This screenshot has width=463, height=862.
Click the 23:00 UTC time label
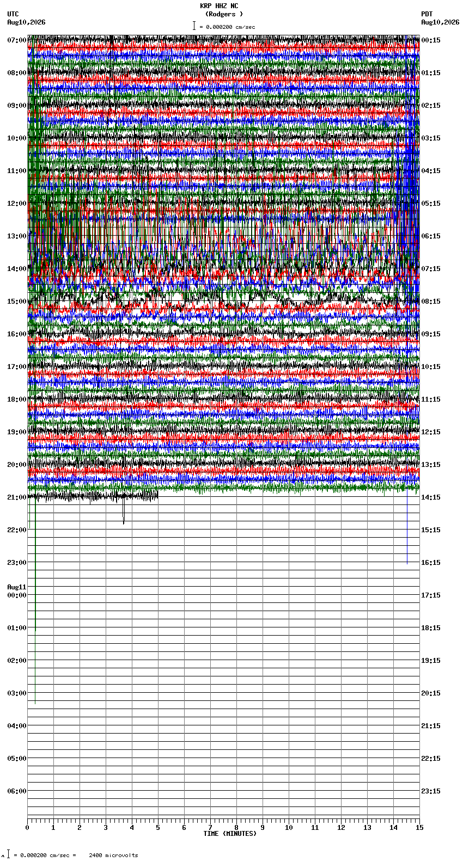[x=17, y=563]
